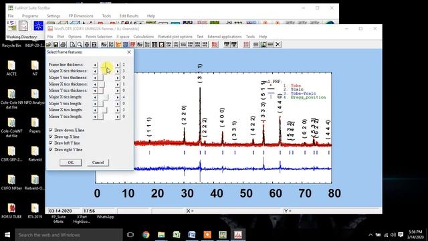Screen dimensions: 428x241
Task: Click the Windows Start button
Action: [x=7, y=235]
